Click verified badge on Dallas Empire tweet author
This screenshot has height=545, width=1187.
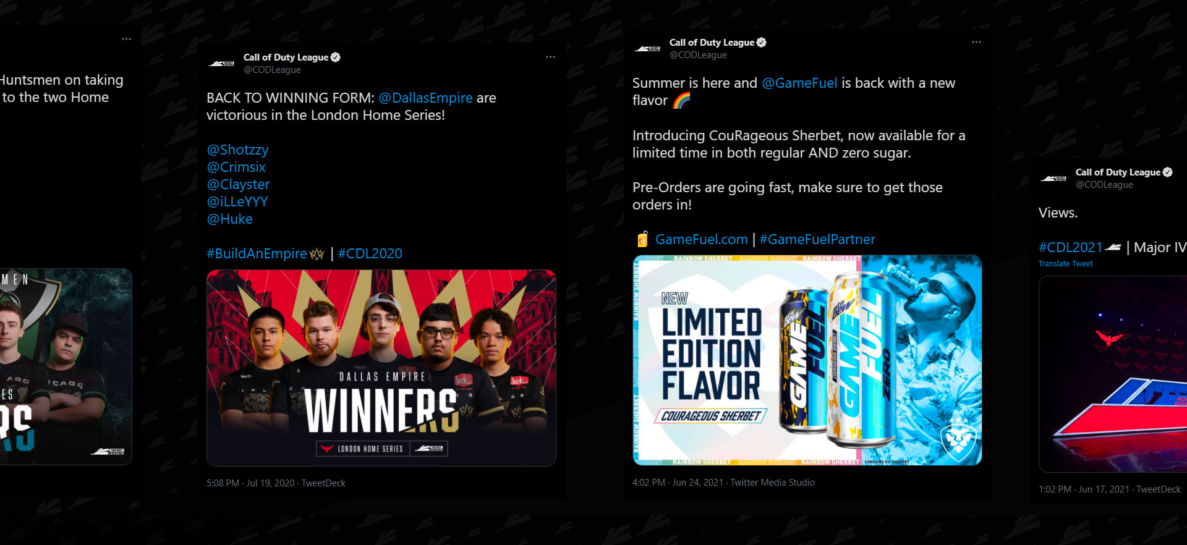tap(336, 57)
